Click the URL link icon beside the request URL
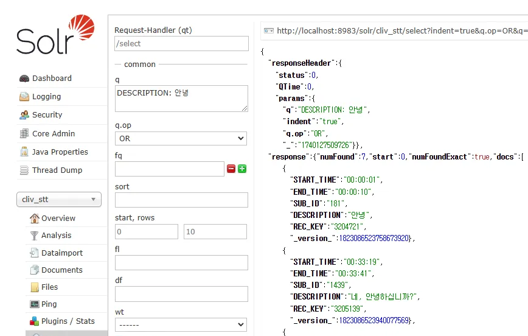Viewport: 528px width, 336px height. (x=269, y=30)
